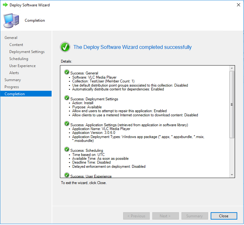Screen dimensions: 244x225
Task: Select highlighted Completion step in sidebar
Action: (26, 94)
